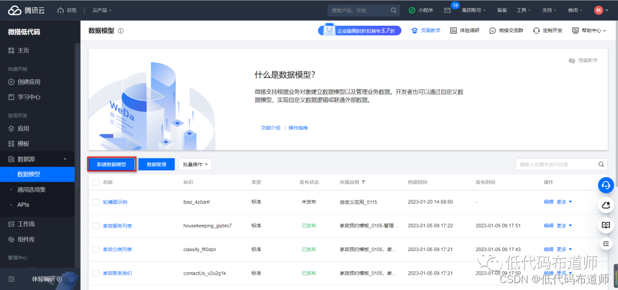Check the 家政服务列表 row checkbox
Image resolution: width=618 pixels, height=290 pixels.
click(96, 226)
